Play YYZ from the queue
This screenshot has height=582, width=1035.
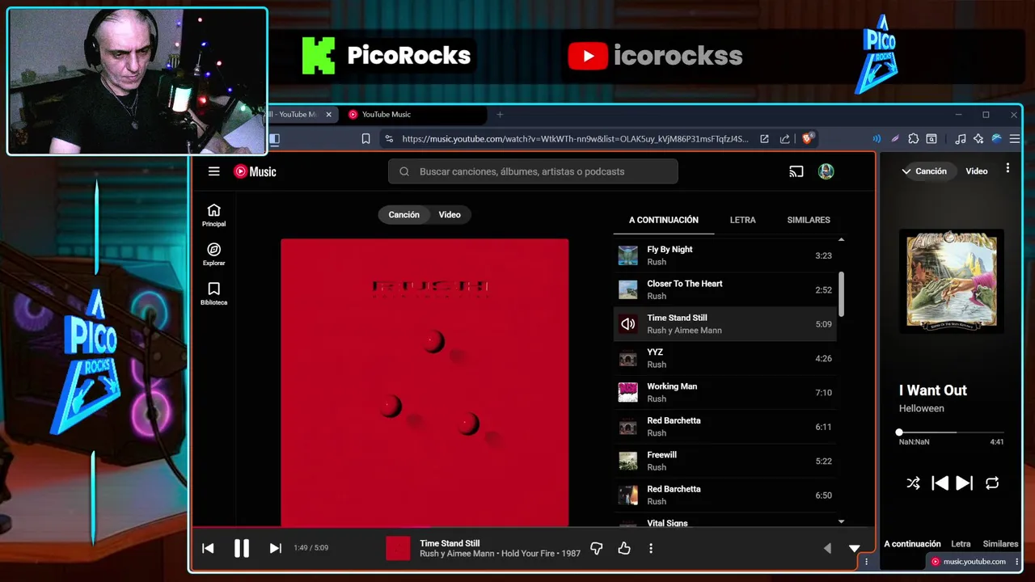pyautogui.click(x=725, y=358)
